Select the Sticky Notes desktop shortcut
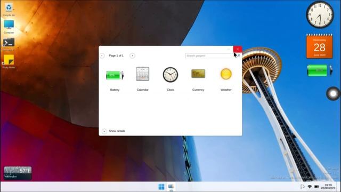This screenshot has width=341, height=192. coord(9,61)
